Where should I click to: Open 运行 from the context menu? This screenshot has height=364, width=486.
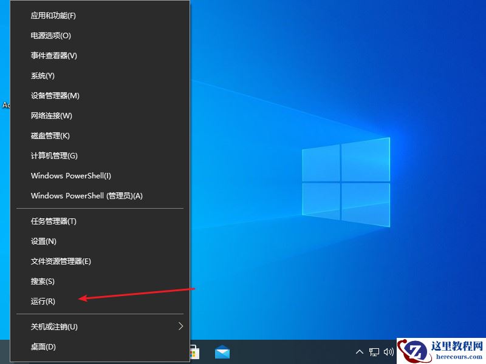click(x=43, y=302)
